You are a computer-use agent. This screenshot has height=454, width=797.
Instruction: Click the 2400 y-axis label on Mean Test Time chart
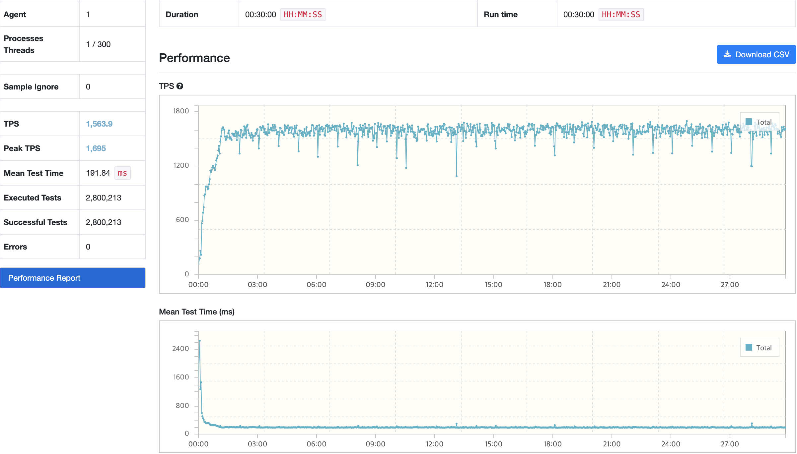pyautogui.click(x=181, y=349)
